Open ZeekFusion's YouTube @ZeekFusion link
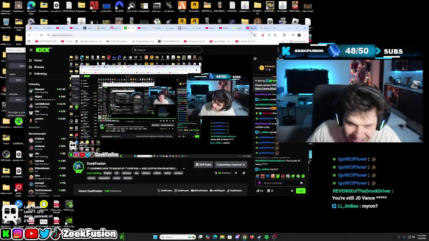429x241 pixels. 199,191
